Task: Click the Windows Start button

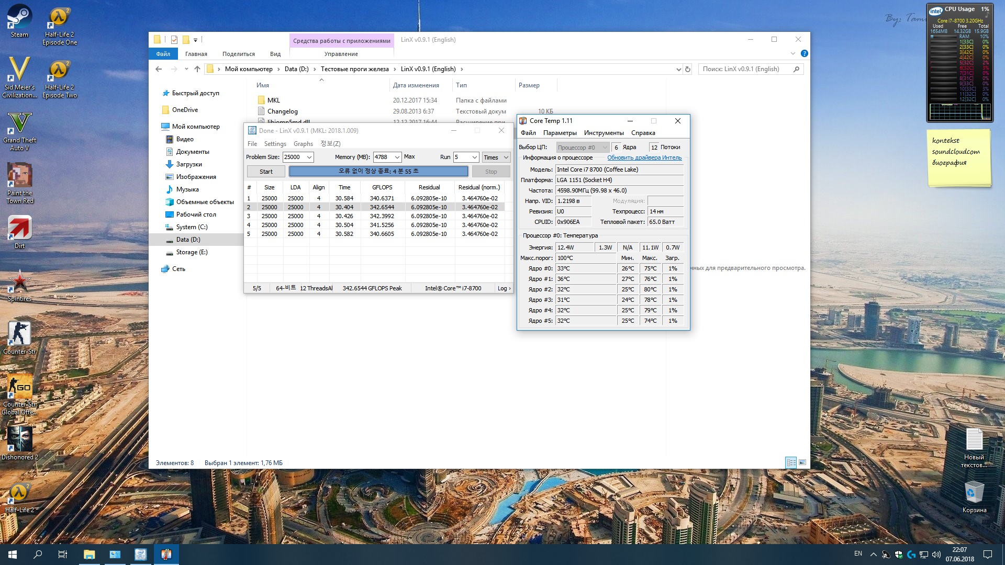Action: (x=13, y=555)
